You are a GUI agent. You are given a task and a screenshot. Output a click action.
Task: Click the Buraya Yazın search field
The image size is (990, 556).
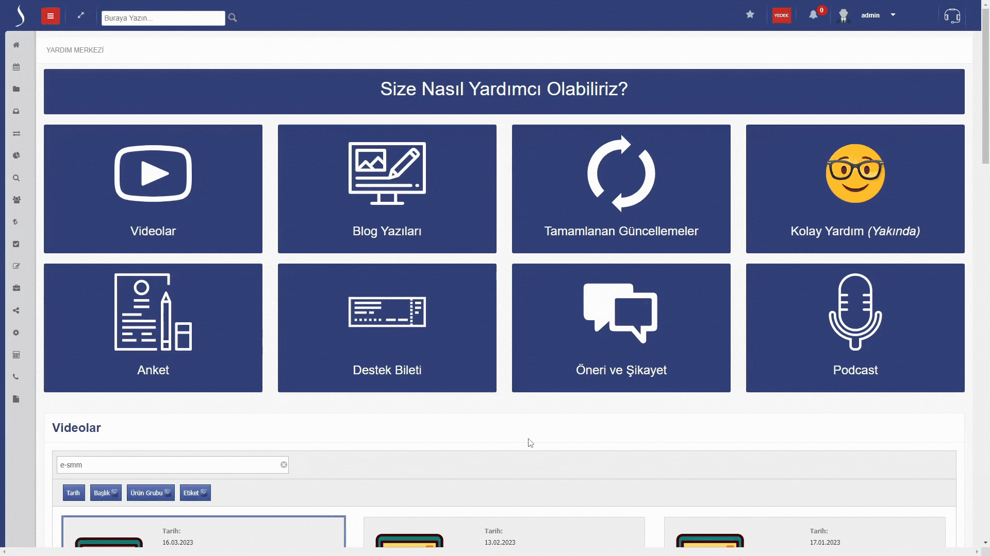click(163, 18)
